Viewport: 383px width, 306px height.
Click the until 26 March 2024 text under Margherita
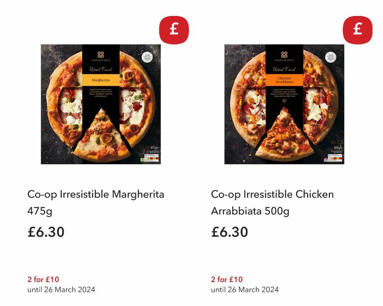pos(62,290)
